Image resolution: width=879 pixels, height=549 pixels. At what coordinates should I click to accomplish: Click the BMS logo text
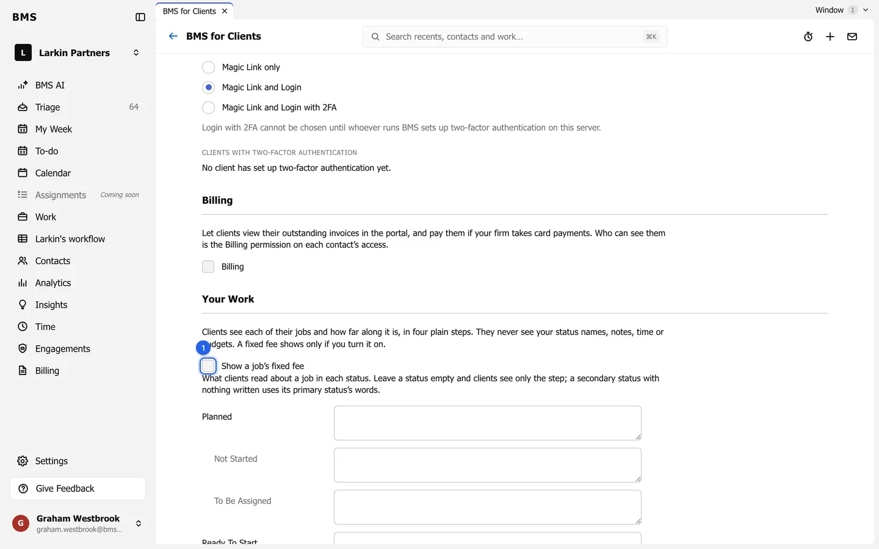24,17
